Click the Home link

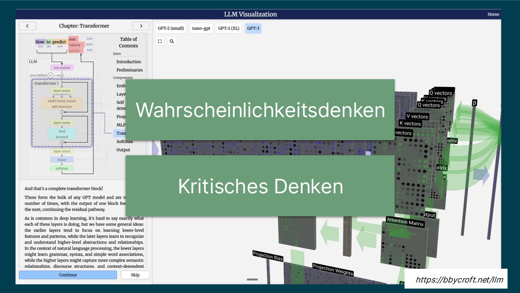[x=493, y=14]
